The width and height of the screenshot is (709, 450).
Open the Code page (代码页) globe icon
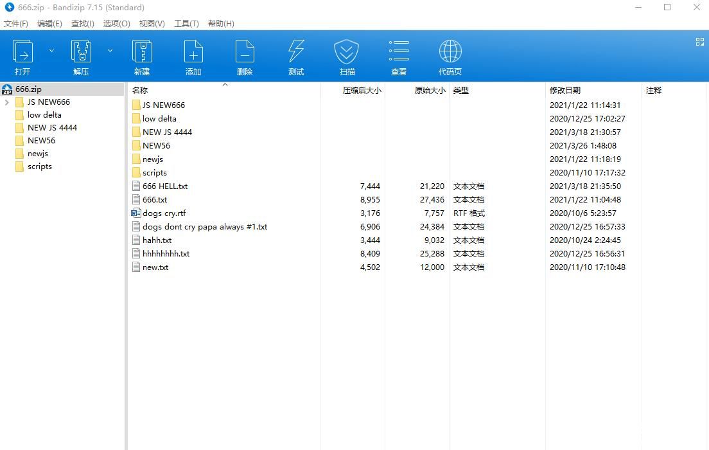coord(450,51)
